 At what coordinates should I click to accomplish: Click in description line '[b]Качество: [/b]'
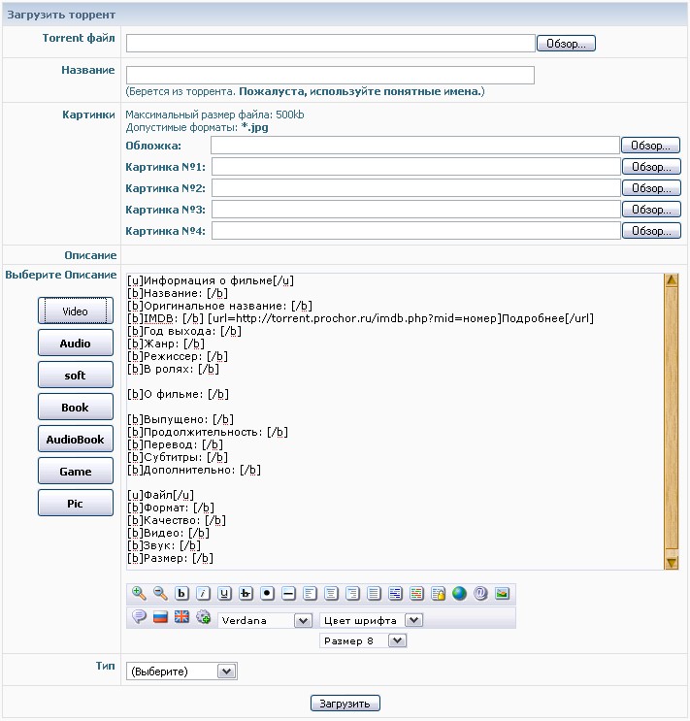pyautogui.click(x=177, y=520)
